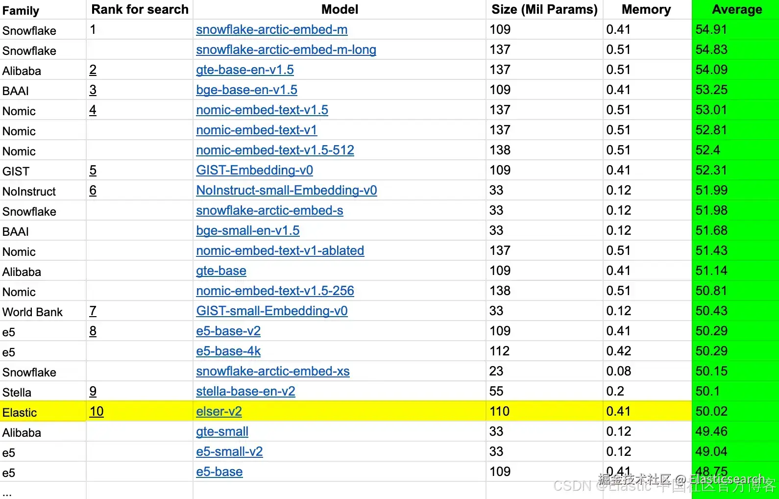The image size is (779, 499).
Task: Select the average cell 54.91
Action: [735, 30]
